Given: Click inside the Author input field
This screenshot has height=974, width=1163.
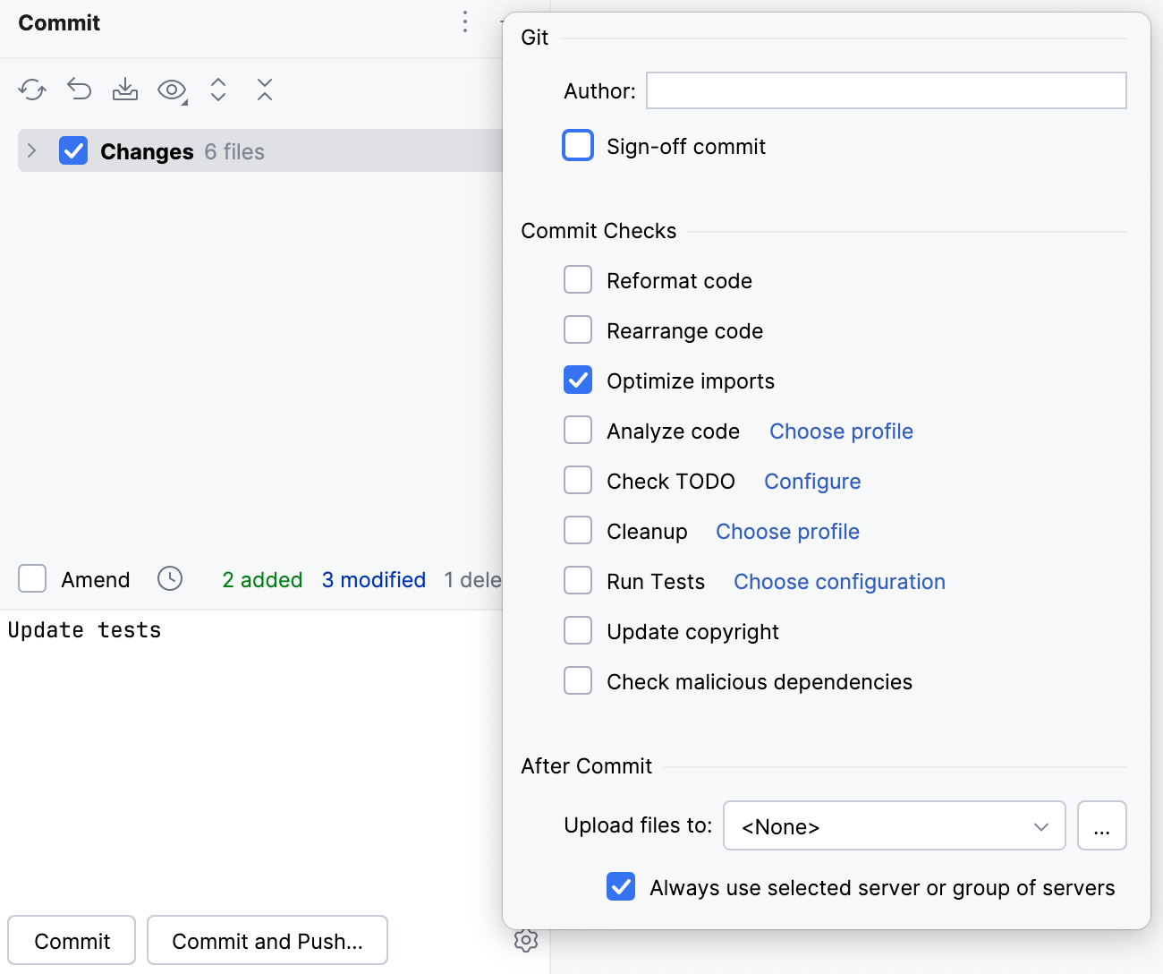Looking at the screenshot, I should pos(886,90).
